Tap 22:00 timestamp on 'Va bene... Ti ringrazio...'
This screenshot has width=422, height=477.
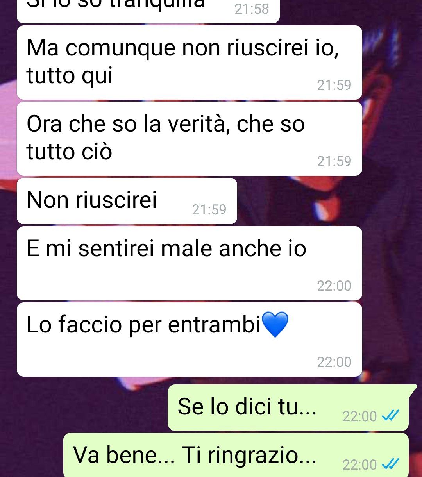pos(359,464)
